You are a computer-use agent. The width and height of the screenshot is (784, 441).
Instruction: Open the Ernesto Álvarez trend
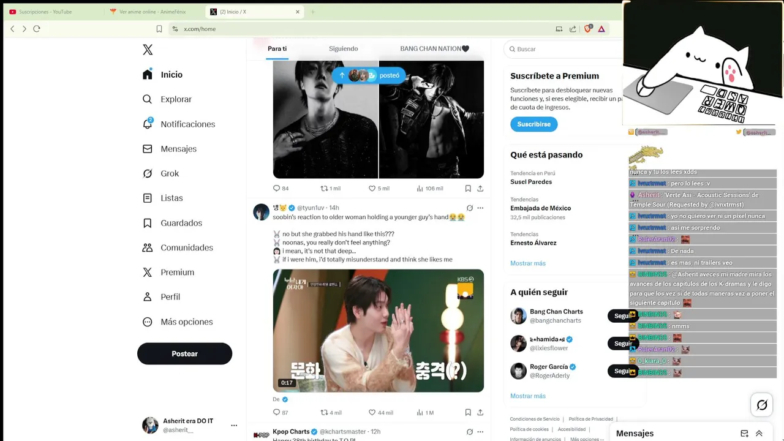(x=533, y=243)
